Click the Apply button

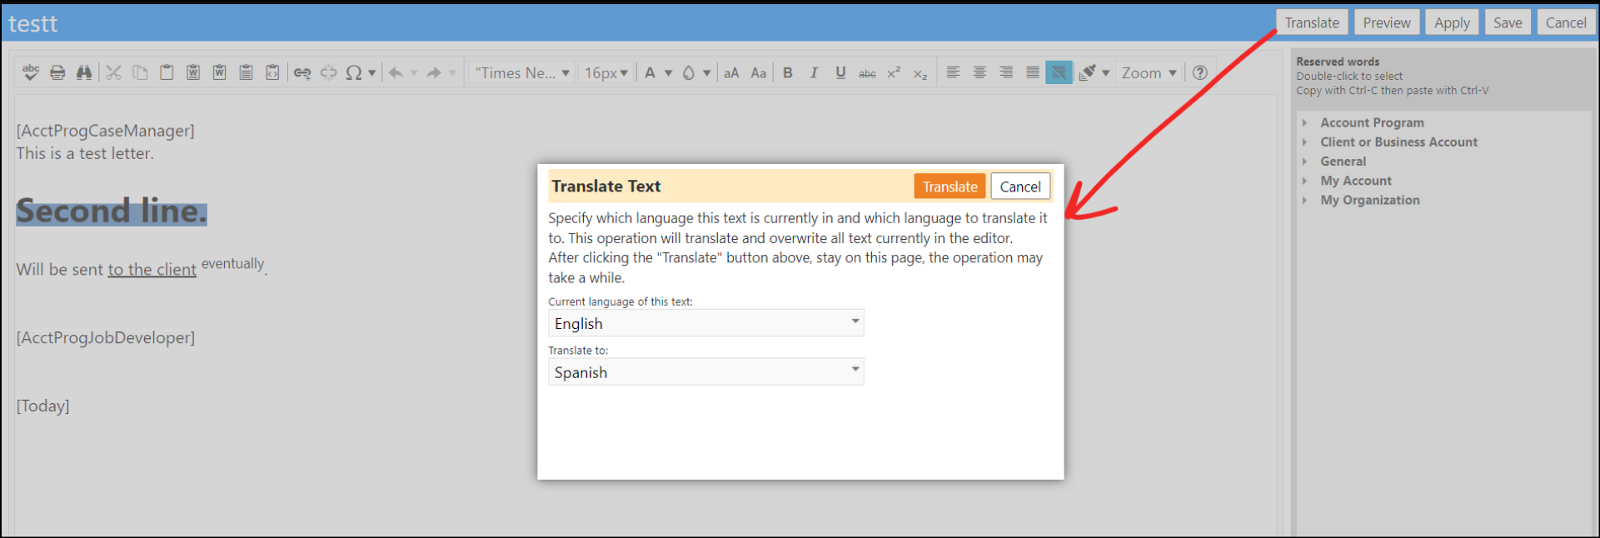point(1452,22)
